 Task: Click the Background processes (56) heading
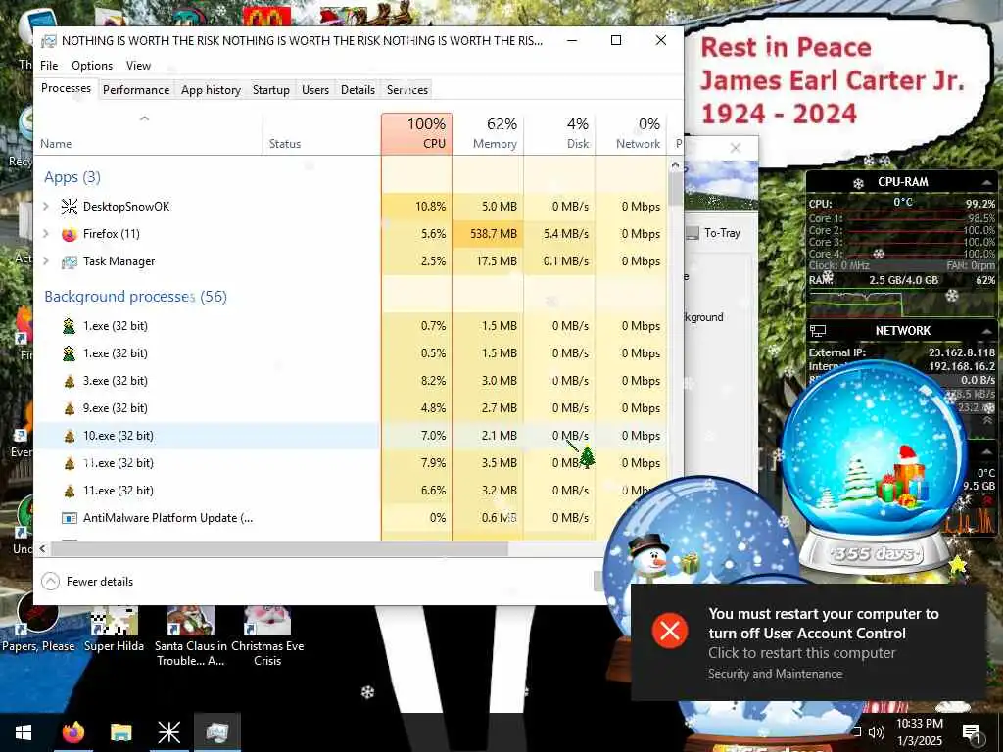click(135, 297)
